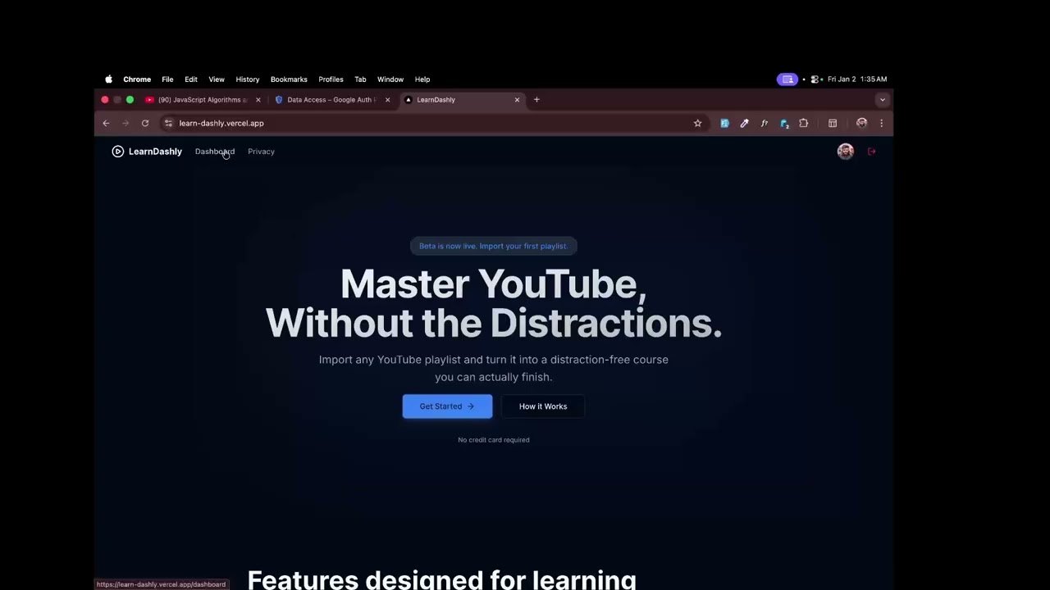Image resolution: width=1050 pixels, height=590 pixels.
Task: Open the Chrome profile avatar in the toolbar
Action: click(861, 123)
